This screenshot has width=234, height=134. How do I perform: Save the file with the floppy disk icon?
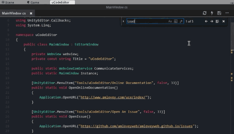tap(219, 13)
